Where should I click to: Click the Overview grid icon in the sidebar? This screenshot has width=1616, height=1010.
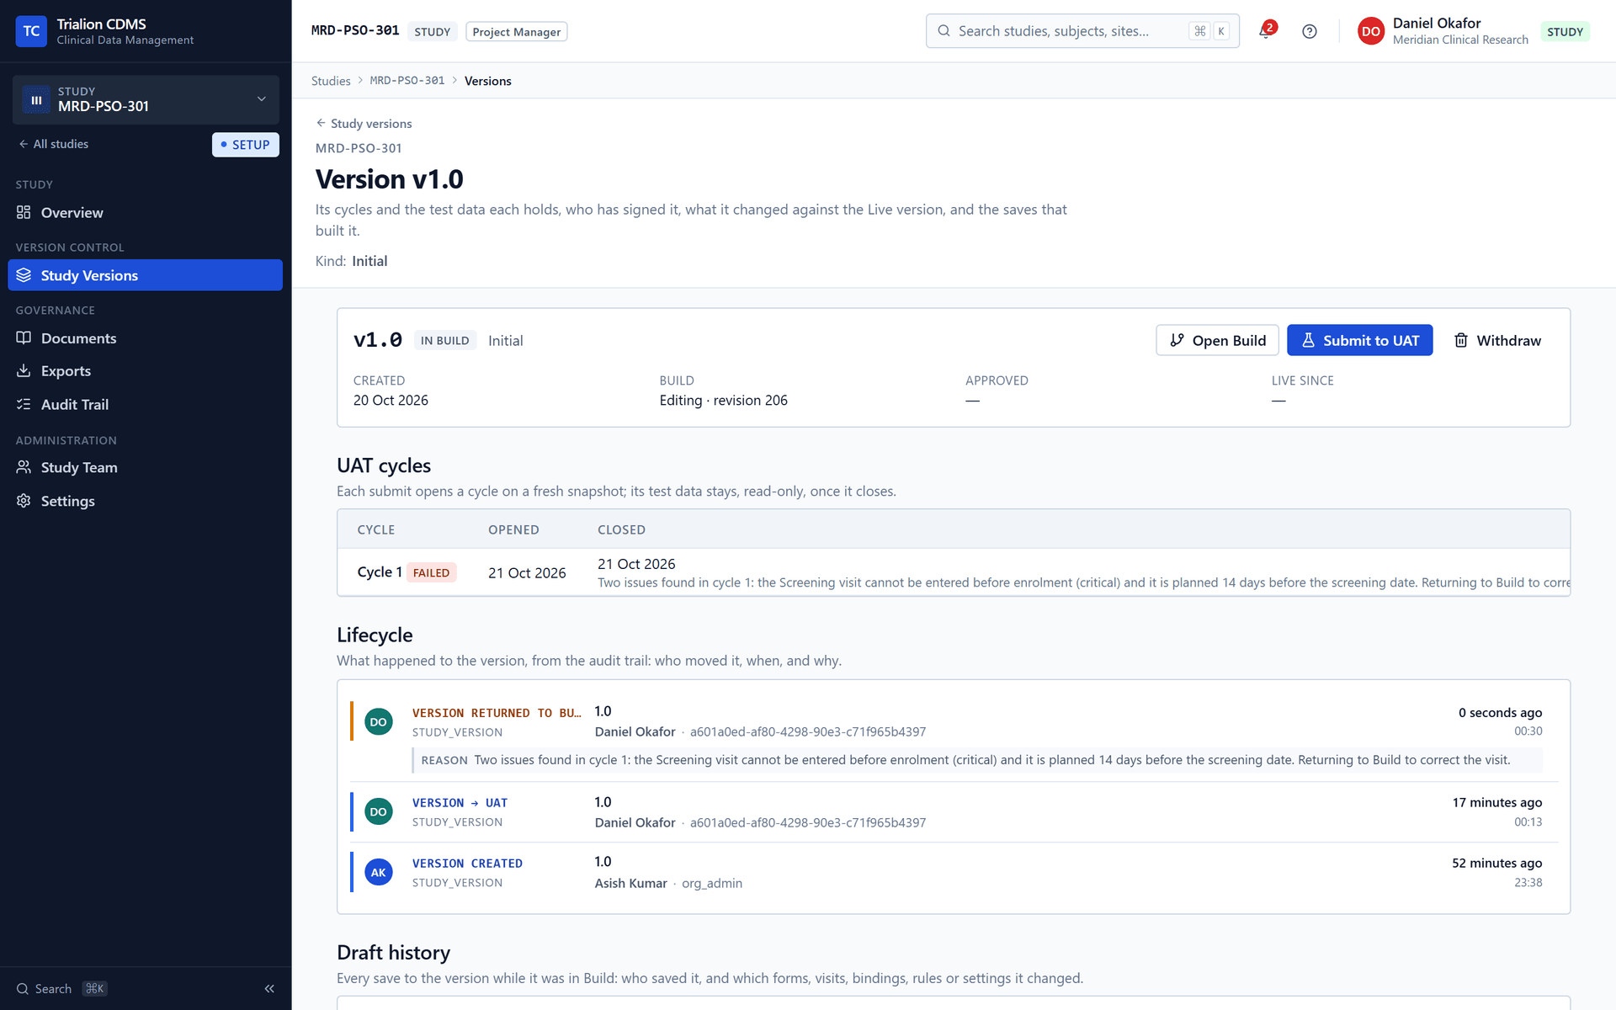(24, 212)
